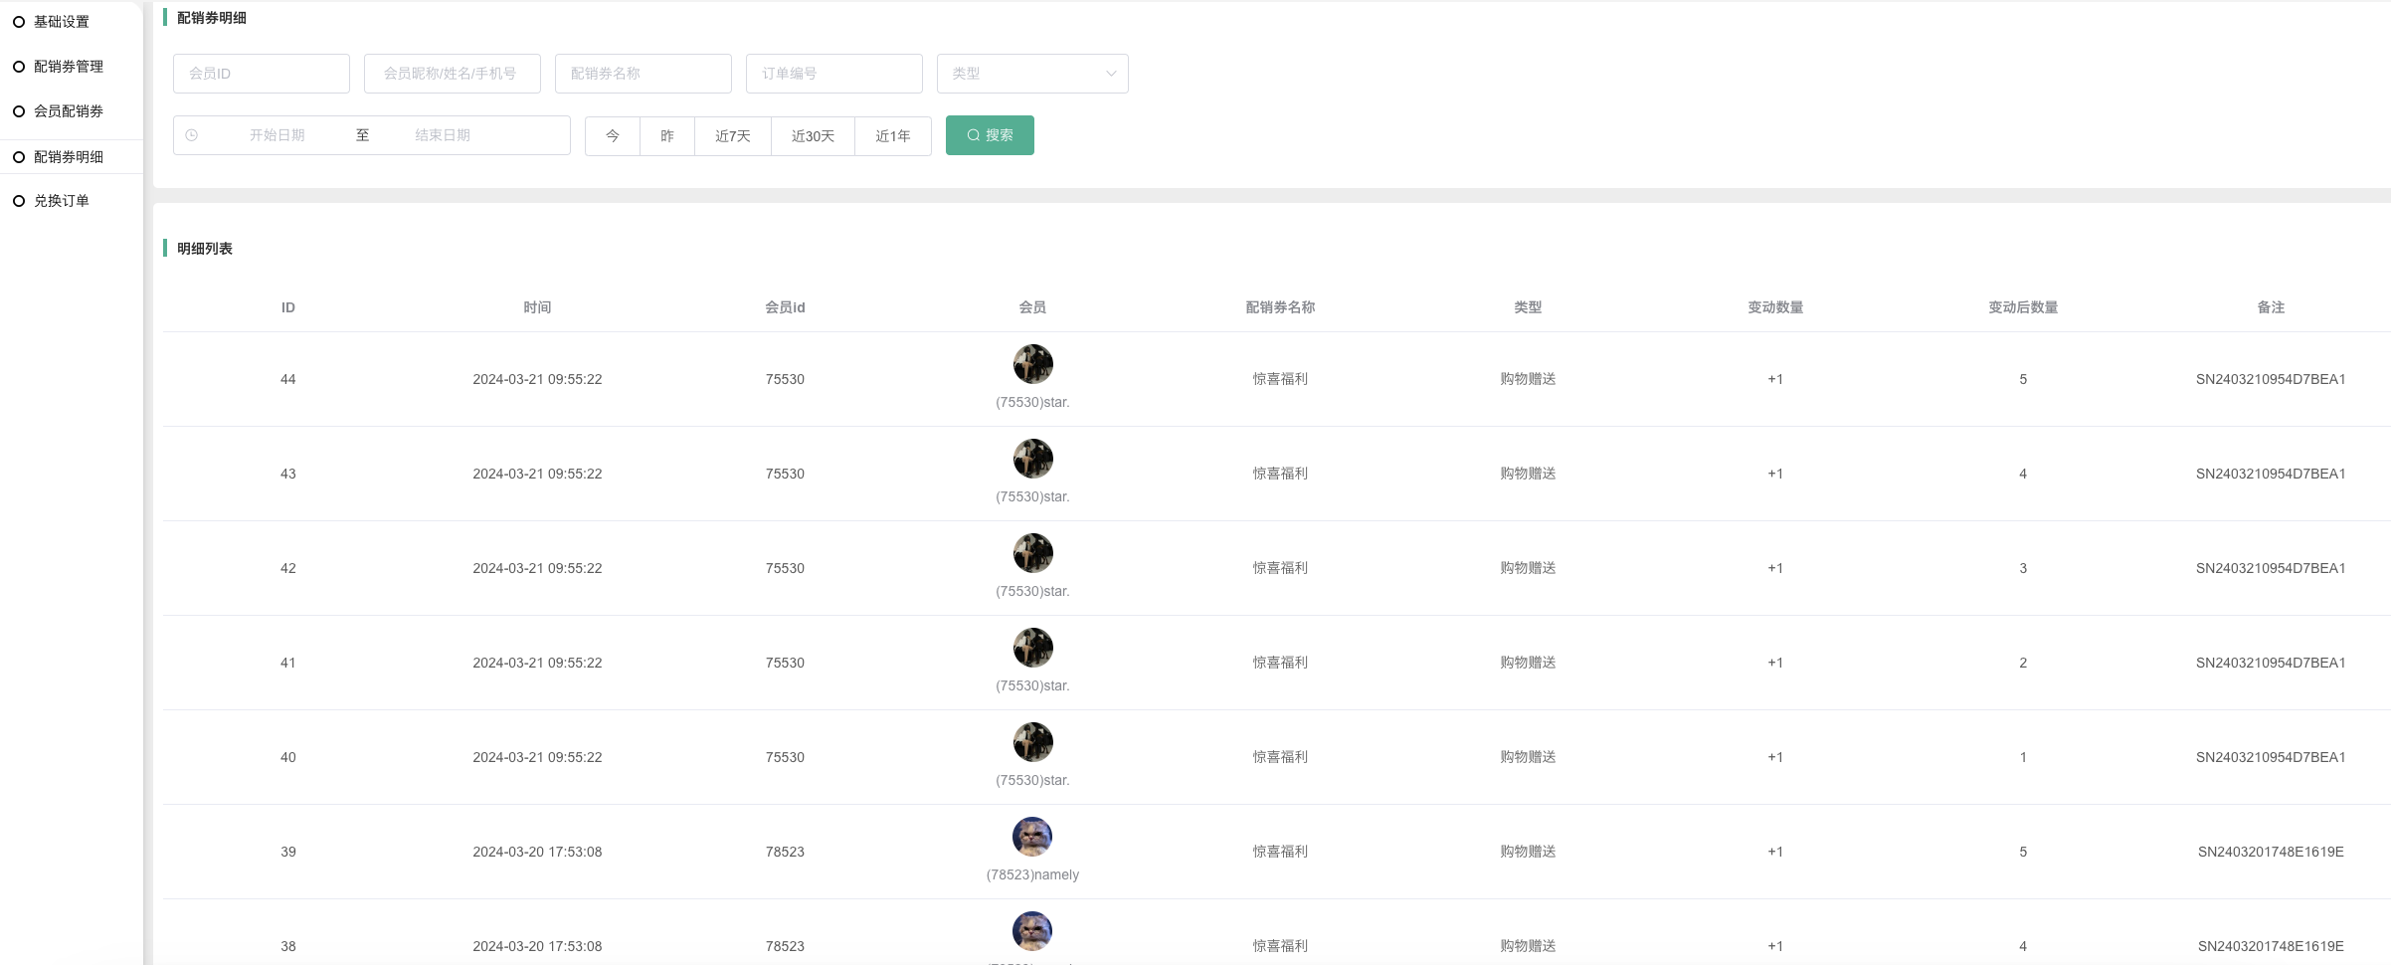Click the 备注 column header
The width and height of the screenshot is (2391, 965).
click(x=2271, y=307)
